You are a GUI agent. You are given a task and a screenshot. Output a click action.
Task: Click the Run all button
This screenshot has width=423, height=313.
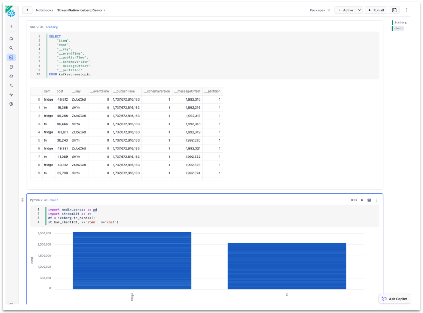point(376,10)
